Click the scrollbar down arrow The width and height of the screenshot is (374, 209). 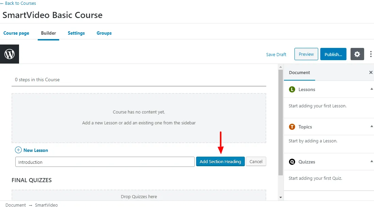(281, 197)
